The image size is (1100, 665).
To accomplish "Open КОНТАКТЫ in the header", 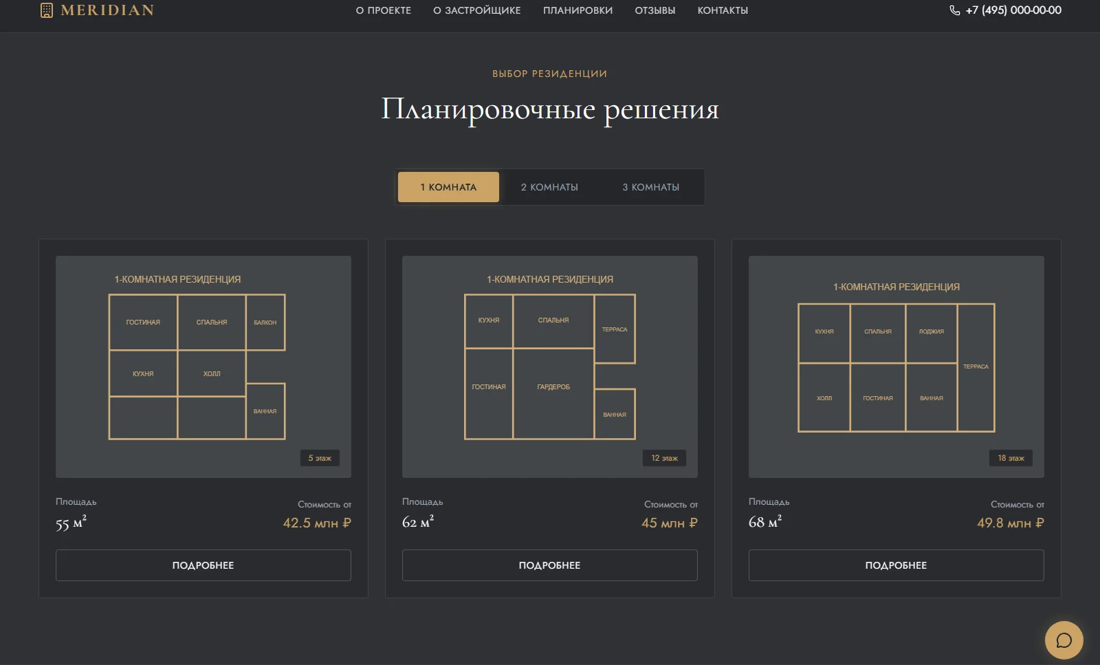I will (x=723, y=10).
